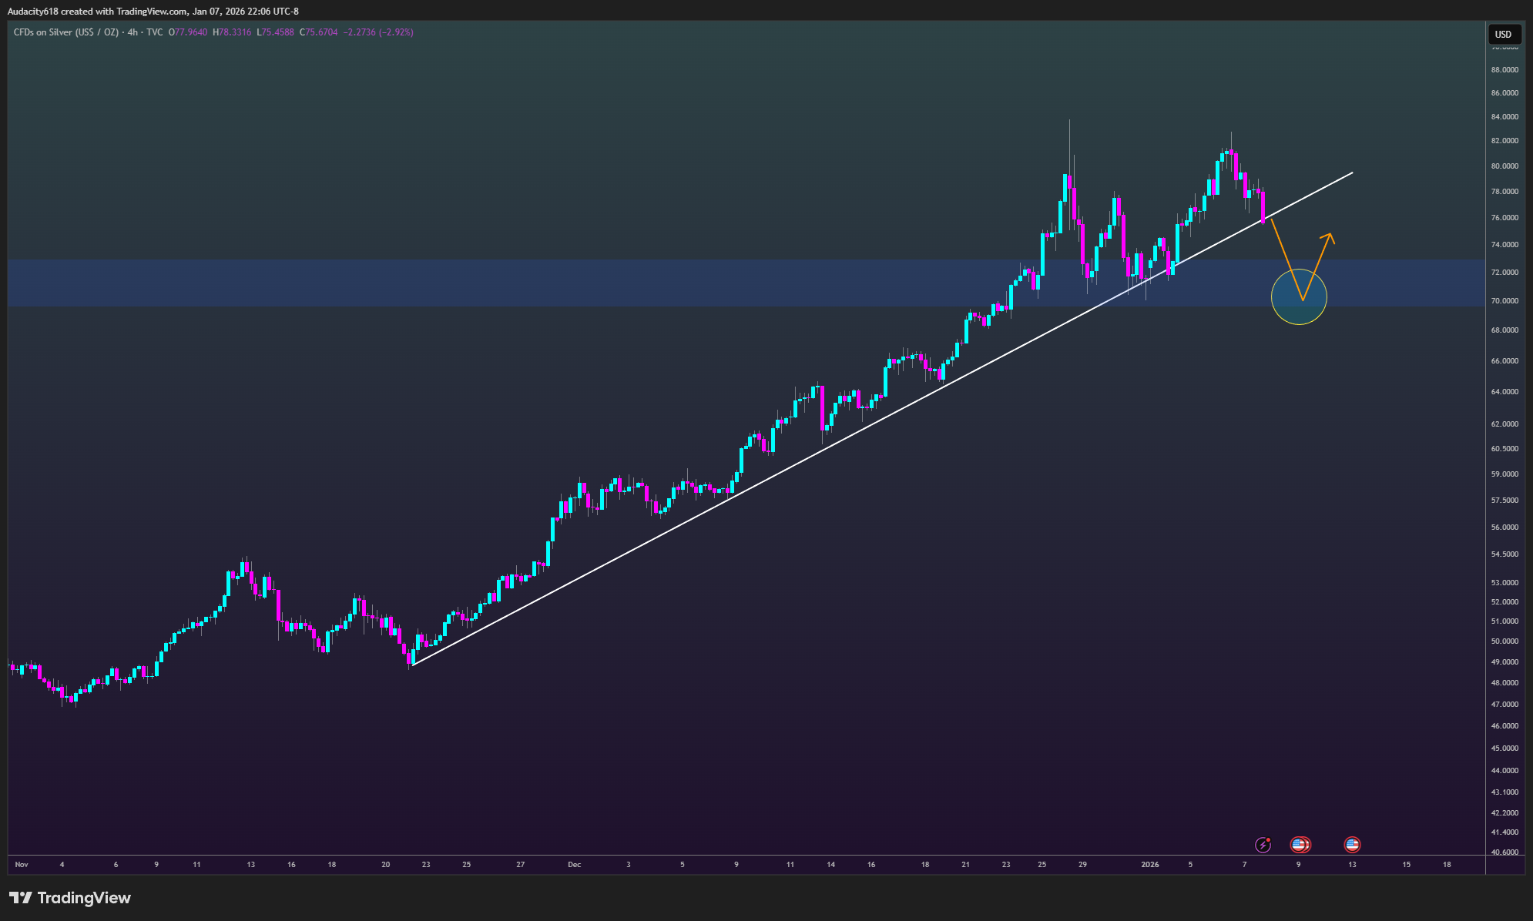Click the CFDs on Silver symbol title
The height and width of the screenshot is (921, 1533).
tap(66, 32)
